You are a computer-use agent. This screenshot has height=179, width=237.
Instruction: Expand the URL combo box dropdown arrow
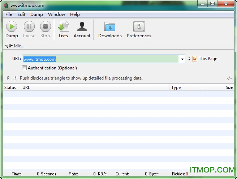tap(182, 59)
